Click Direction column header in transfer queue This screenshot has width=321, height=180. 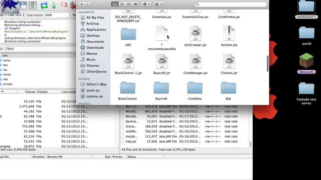click(39, 156)
